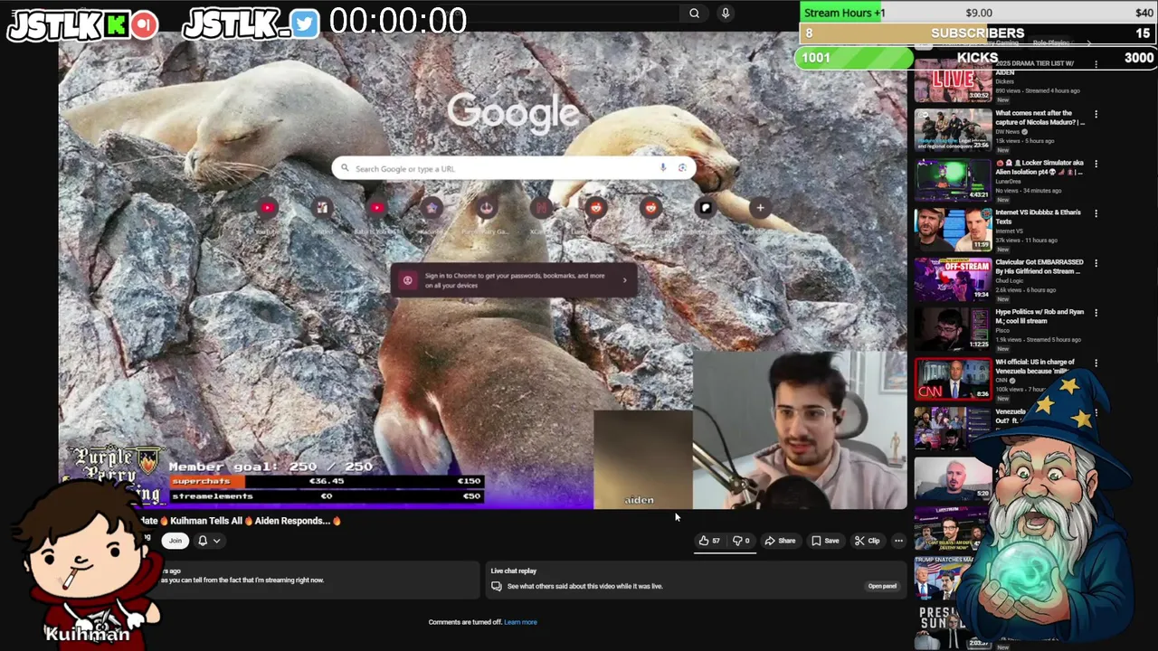Open options menu for WH official CNN video
1158x651 pixels.
pyautogui.click(x=1096, y=363)
